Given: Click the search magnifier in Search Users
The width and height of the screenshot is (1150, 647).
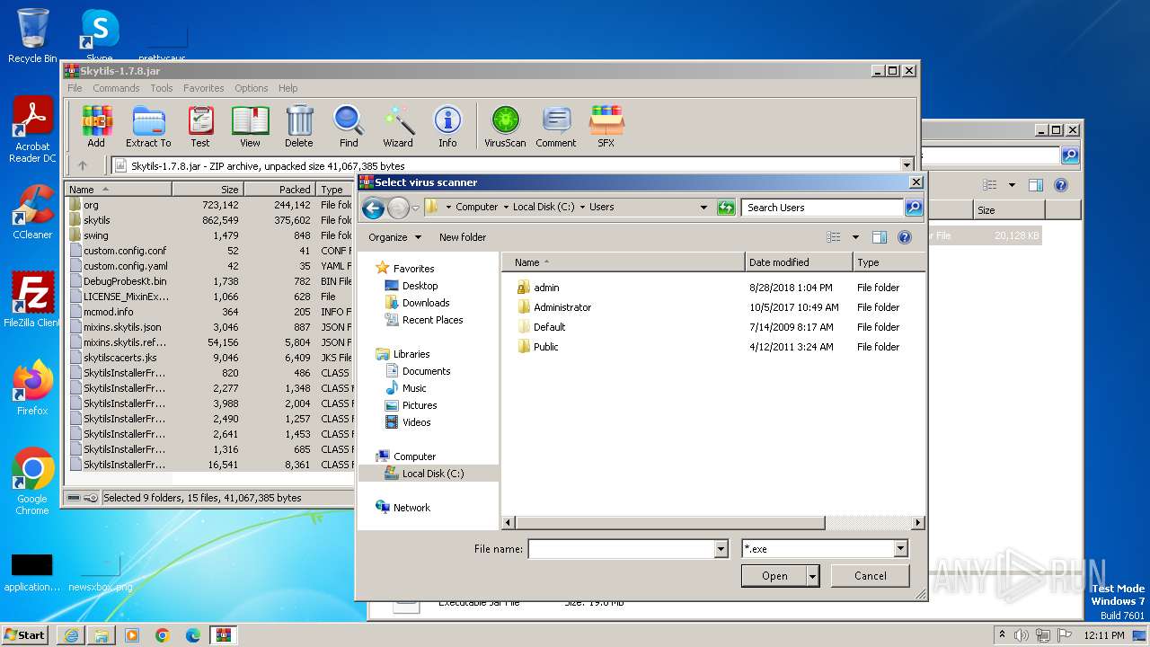Looking at the screenshot, I should pyautogui.click(x=913, y=208).
